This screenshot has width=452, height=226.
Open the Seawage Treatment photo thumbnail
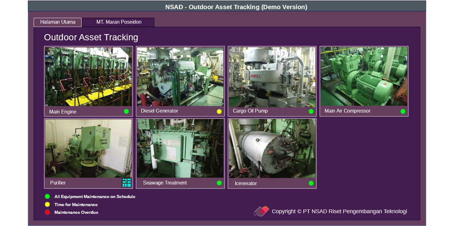click(x=180, y=148)
